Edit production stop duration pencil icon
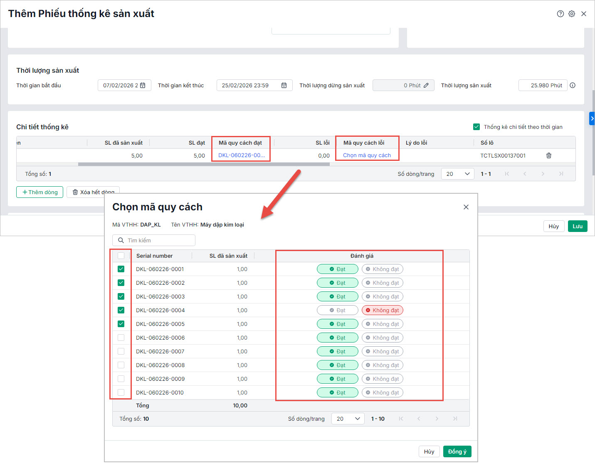This screenshot has height=466, width=595. [426, 85]
